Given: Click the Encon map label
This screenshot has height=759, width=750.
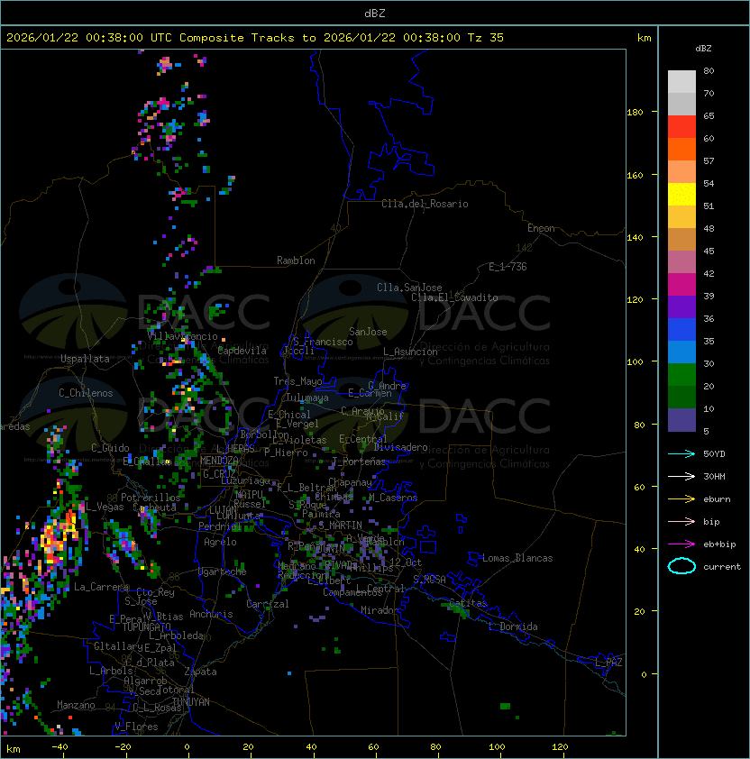Looking at the screenshot, I should click(541, 228).
